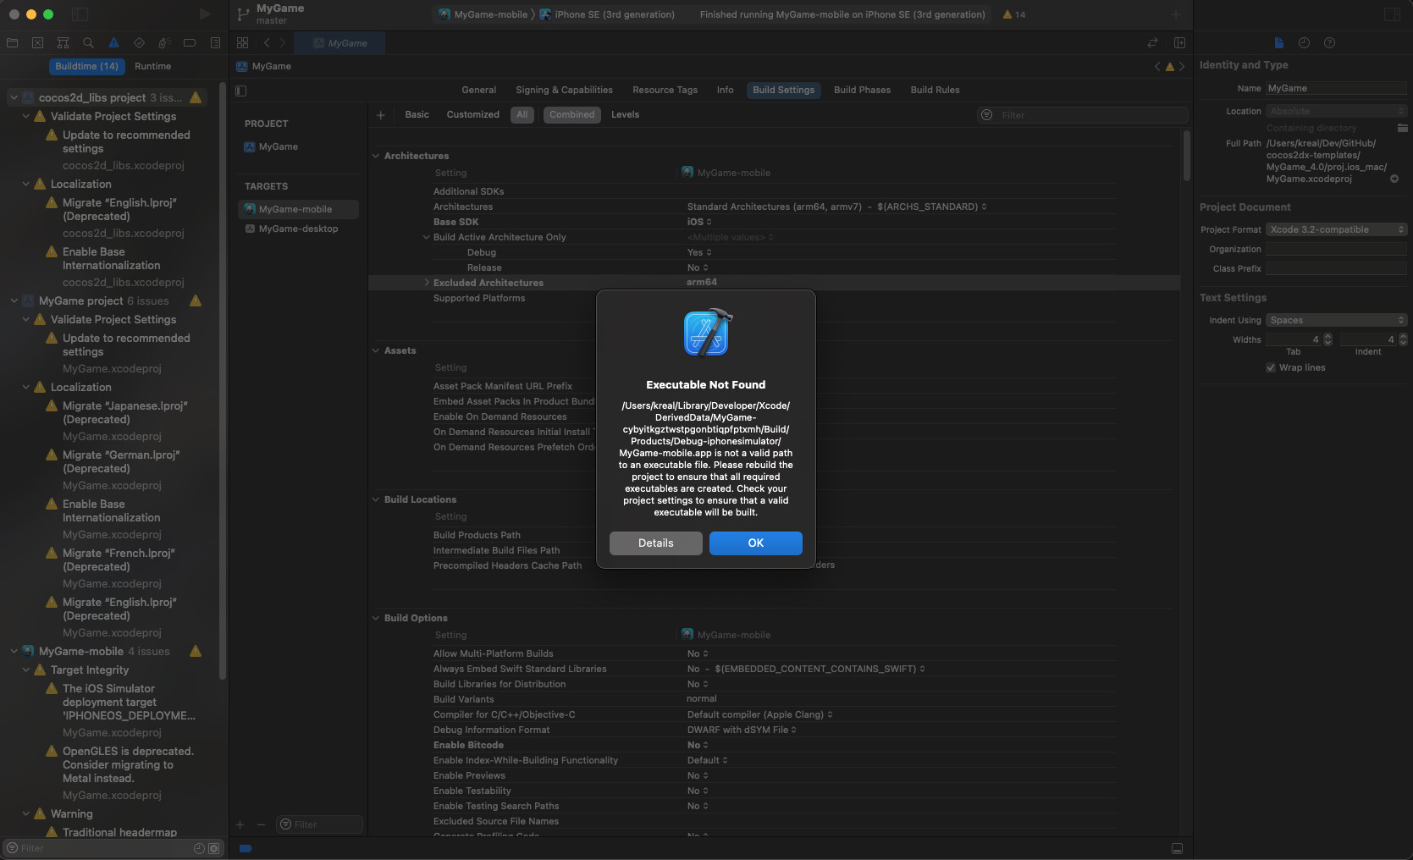Viewport: 1413px width, 860px height.
Task: Select the Combined view toggle
Action: 571,115
